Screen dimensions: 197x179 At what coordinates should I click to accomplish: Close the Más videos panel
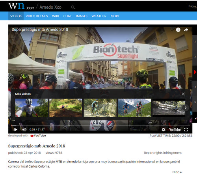(x=183, y=94)
